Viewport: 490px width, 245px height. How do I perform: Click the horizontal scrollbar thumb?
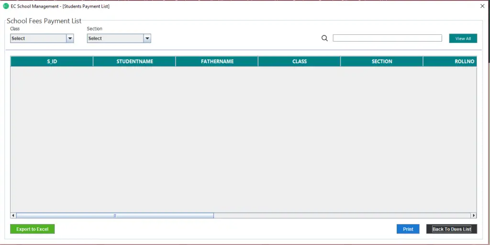[115, 215]
